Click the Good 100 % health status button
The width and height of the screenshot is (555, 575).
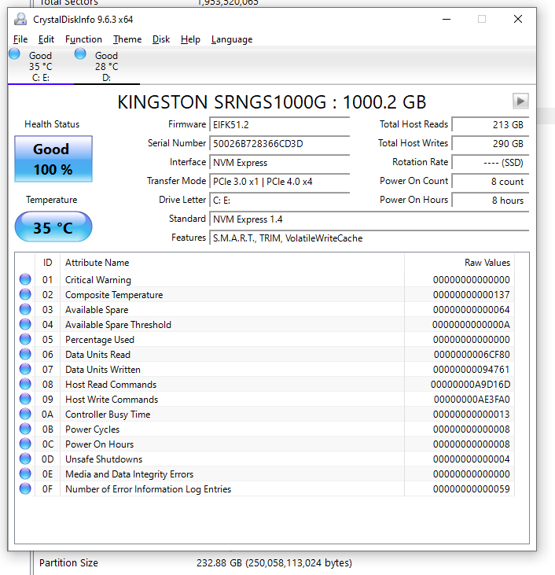tap(53, 159)
